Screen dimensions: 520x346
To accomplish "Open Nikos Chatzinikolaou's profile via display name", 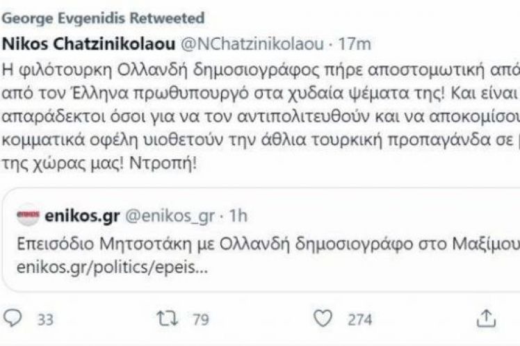I will (90, 44).
